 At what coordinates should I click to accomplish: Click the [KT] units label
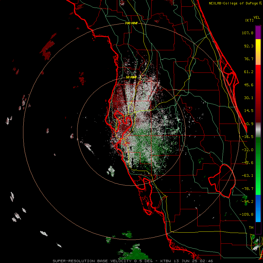pyautogui.click(x=250, y=20)
